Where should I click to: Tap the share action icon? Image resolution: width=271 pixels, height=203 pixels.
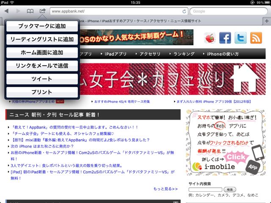click(42, 11)
